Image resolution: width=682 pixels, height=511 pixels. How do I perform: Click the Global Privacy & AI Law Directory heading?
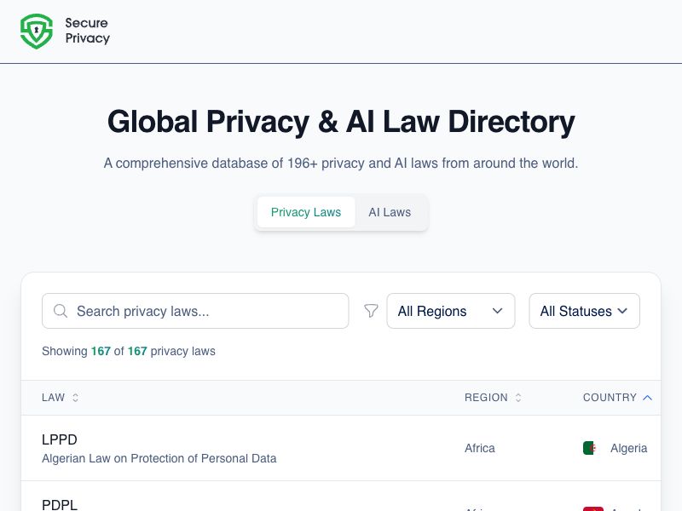tap(341, 122)
